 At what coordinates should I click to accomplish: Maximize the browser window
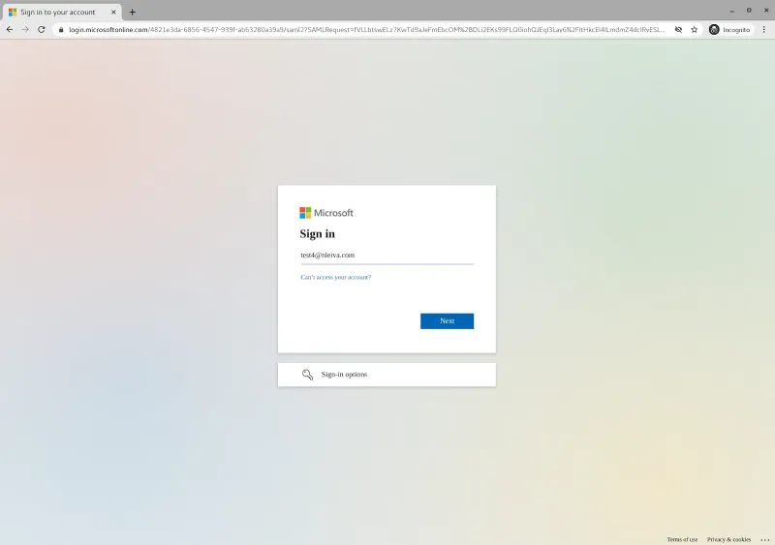[749, 10]
